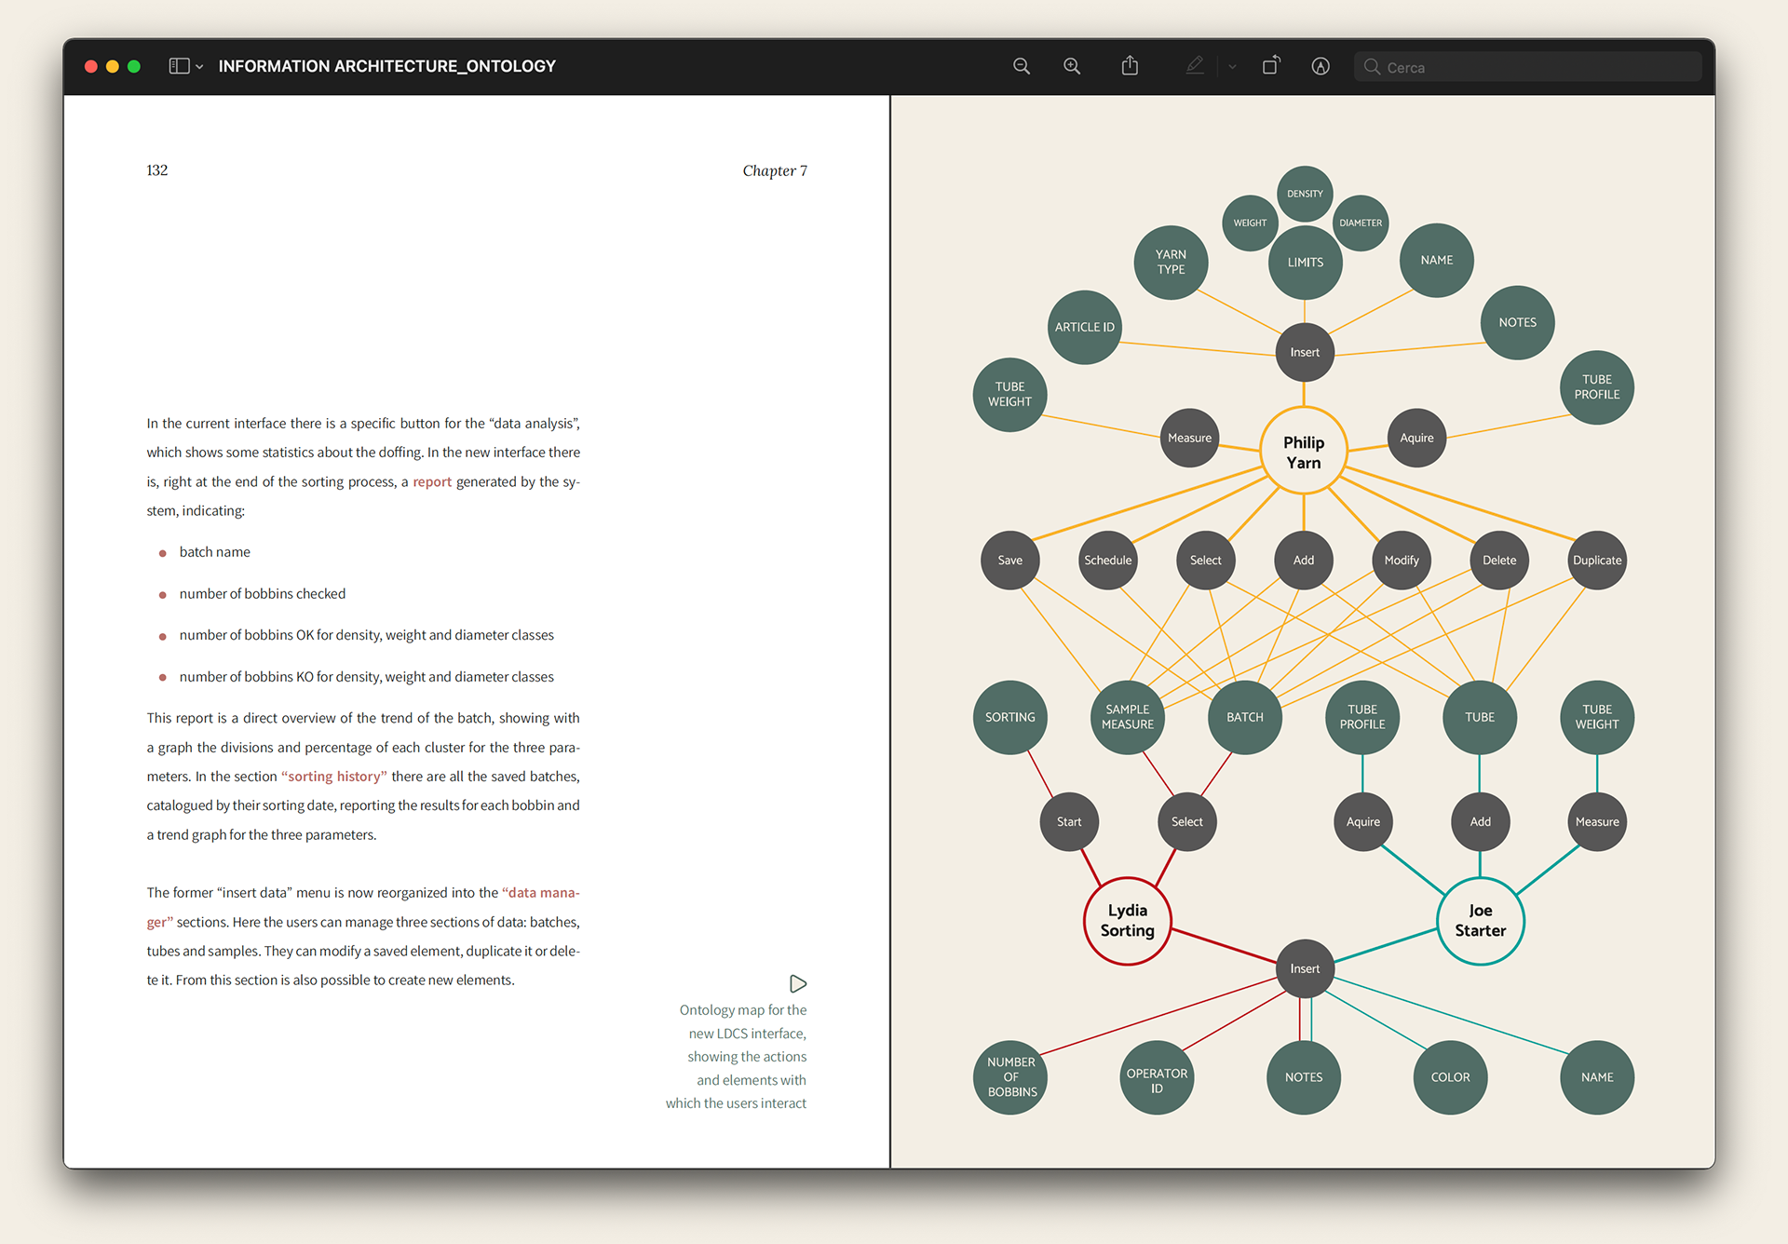Expand the highlight color dropdown arrow

pyautogui.click(x=1232, y=67)
